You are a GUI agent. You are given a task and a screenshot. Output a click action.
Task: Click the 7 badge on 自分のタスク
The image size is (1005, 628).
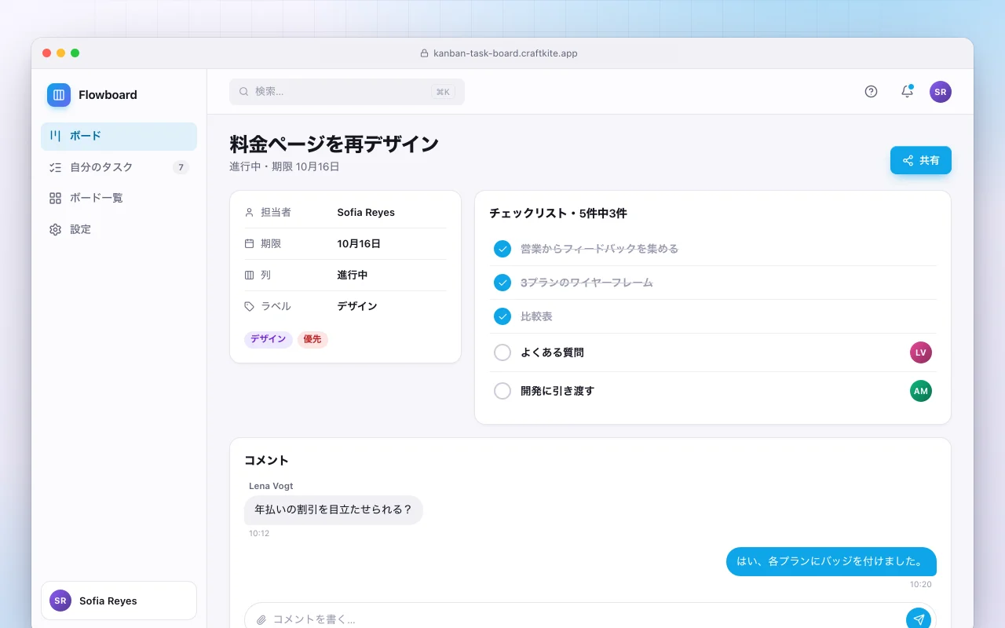[x=181, y=167]
